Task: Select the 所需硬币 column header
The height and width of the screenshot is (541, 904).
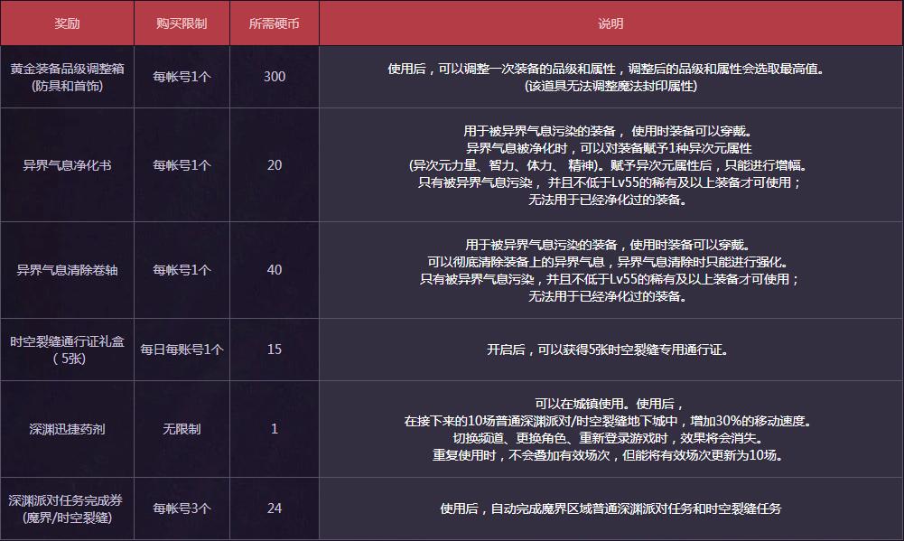Action: [274, 23]
